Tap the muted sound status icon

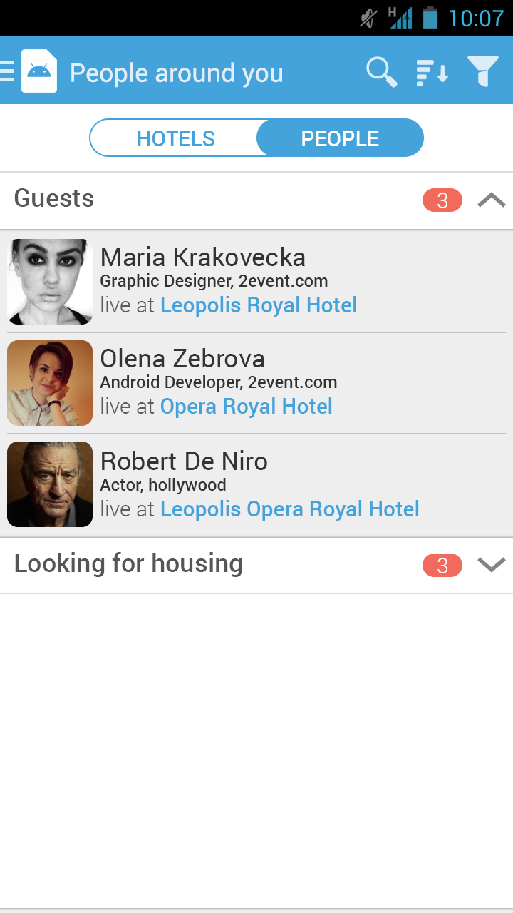coord(368,18)
